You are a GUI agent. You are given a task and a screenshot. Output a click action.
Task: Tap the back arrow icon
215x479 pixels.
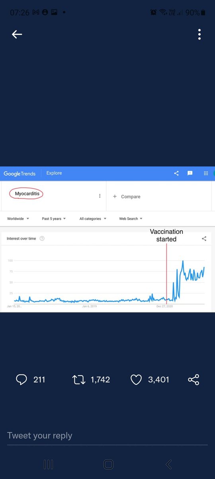point(17,35)
